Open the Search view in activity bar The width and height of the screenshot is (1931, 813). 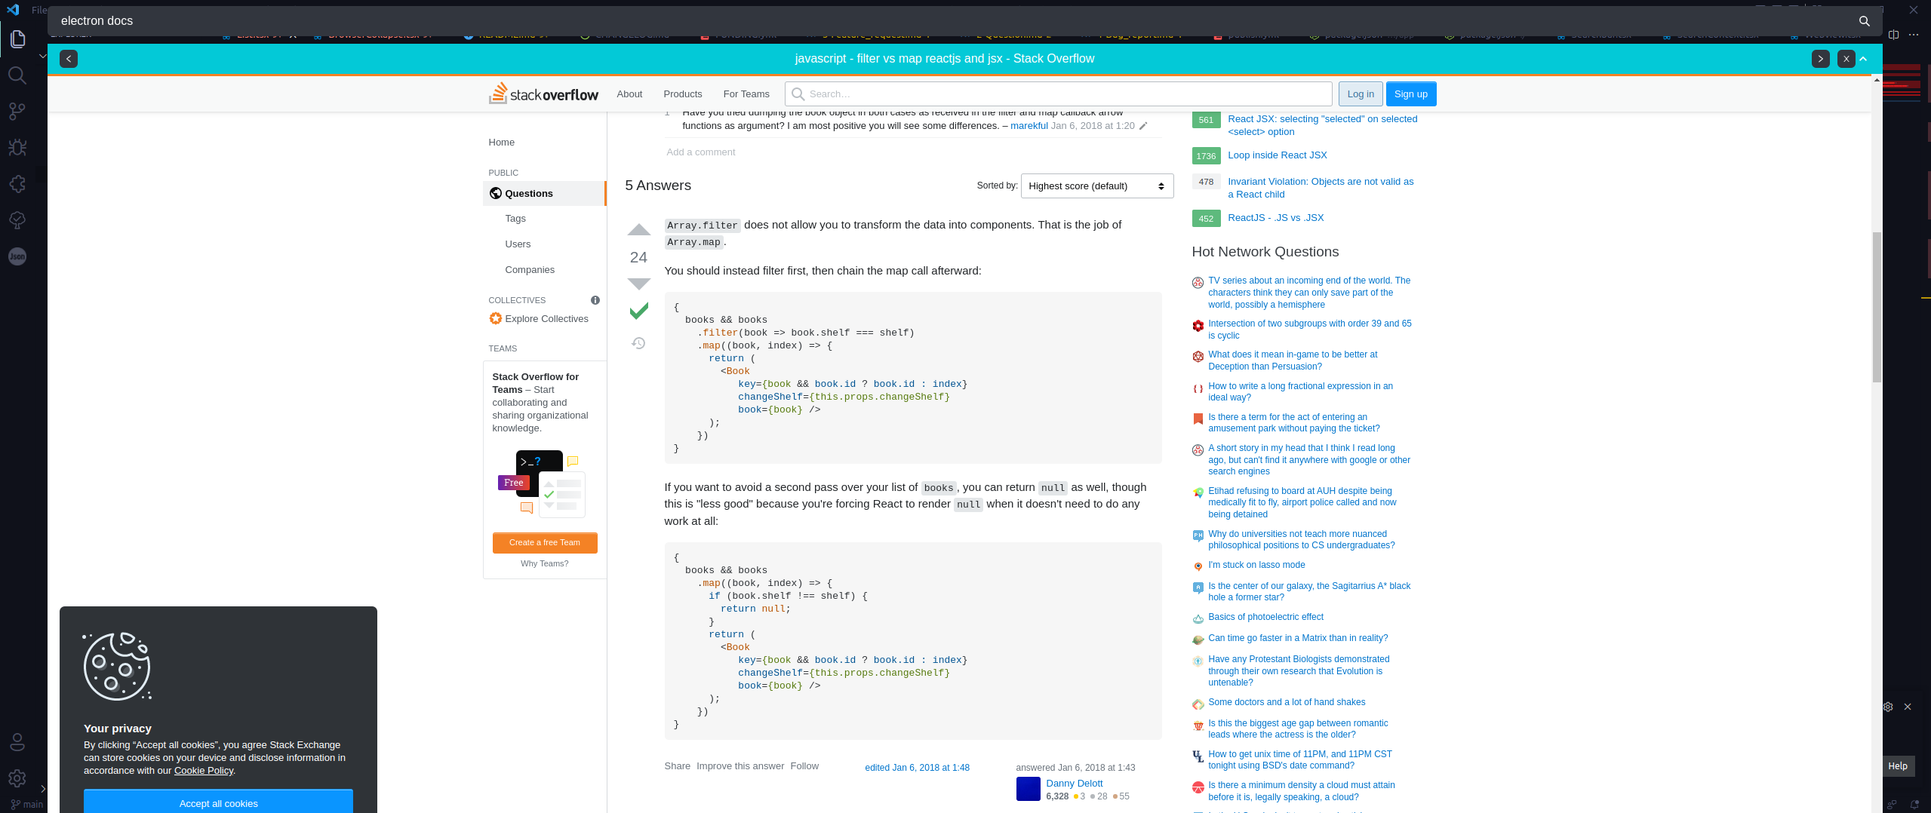17,75
